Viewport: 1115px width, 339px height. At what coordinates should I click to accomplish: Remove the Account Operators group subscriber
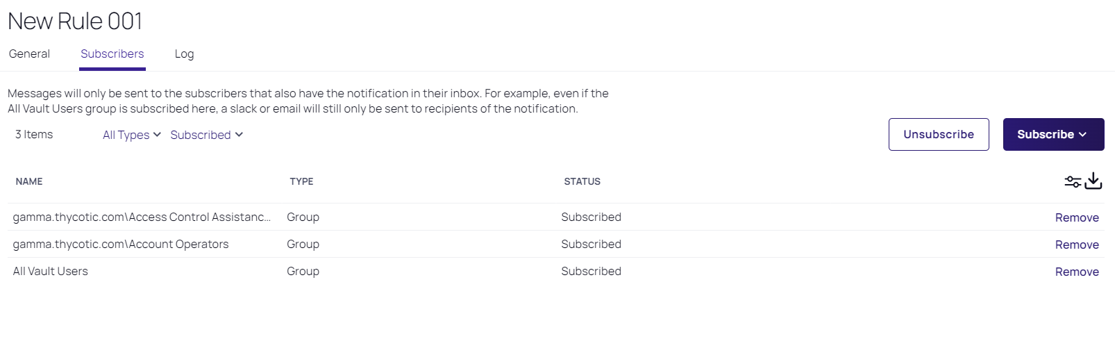pyautogui.click(x=1076, y=245)
